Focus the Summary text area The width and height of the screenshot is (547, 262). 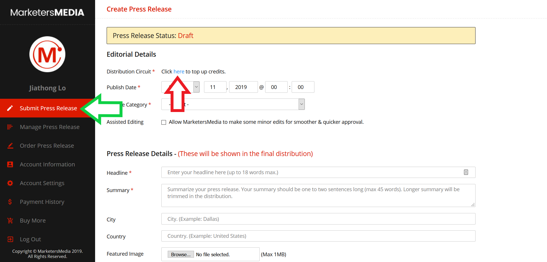click(318, 195)
